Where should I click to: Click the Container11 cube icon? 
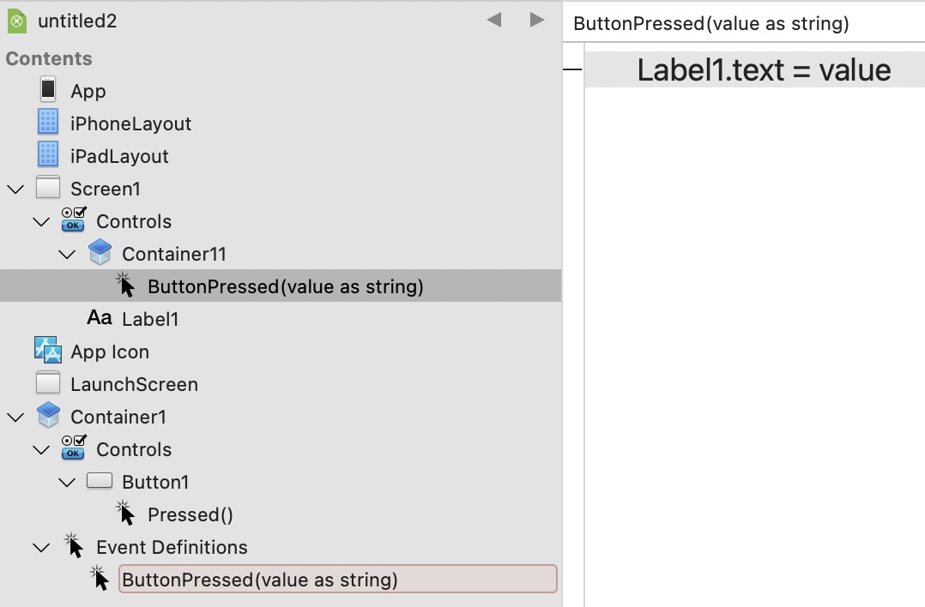(100, 253)
